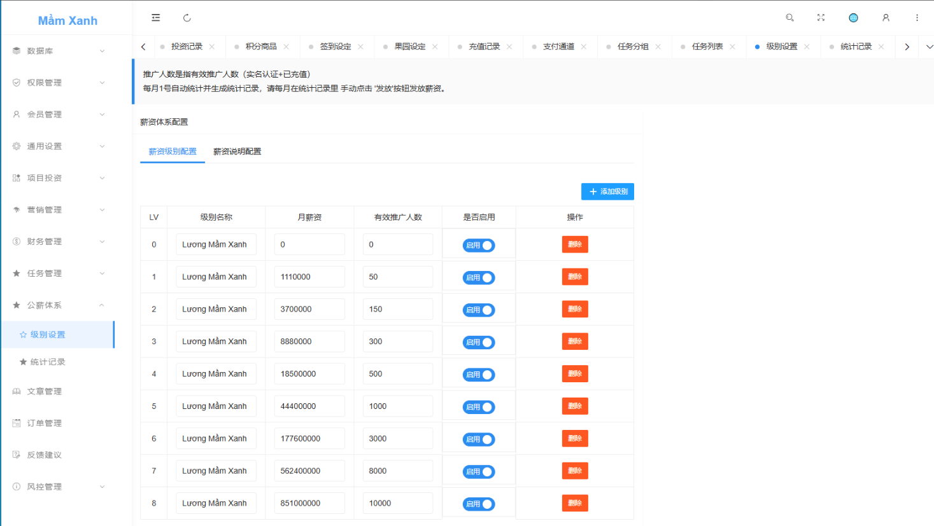Screen dimensions: 934x526
Task: Disable the level 7 启用 switch
Action: [x=479, y=472]
